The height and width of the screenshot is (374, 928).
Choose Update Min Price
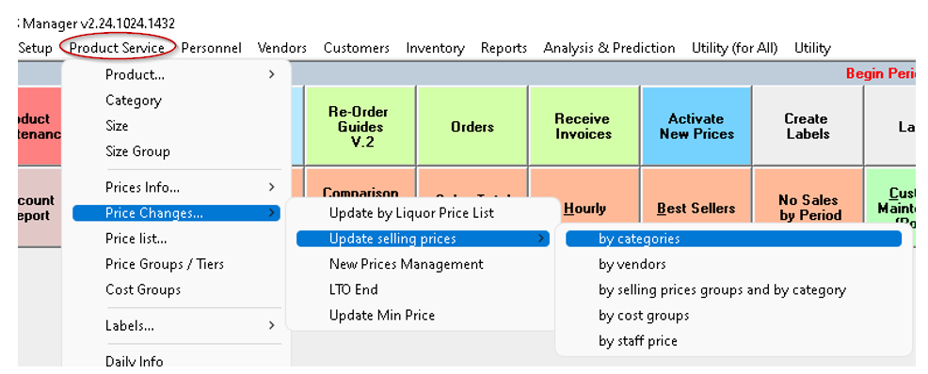423,316
